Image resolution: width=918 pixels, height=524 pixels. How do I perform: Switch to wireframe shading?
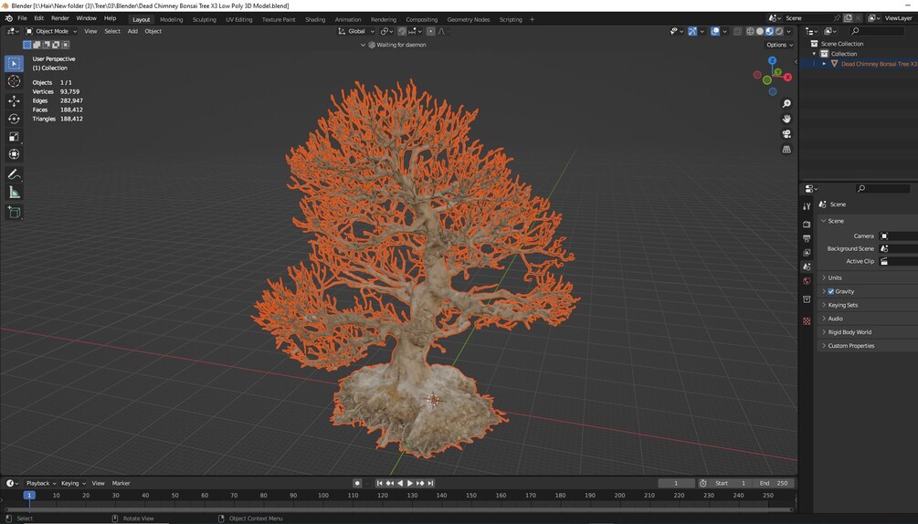(x=750, y=31)
